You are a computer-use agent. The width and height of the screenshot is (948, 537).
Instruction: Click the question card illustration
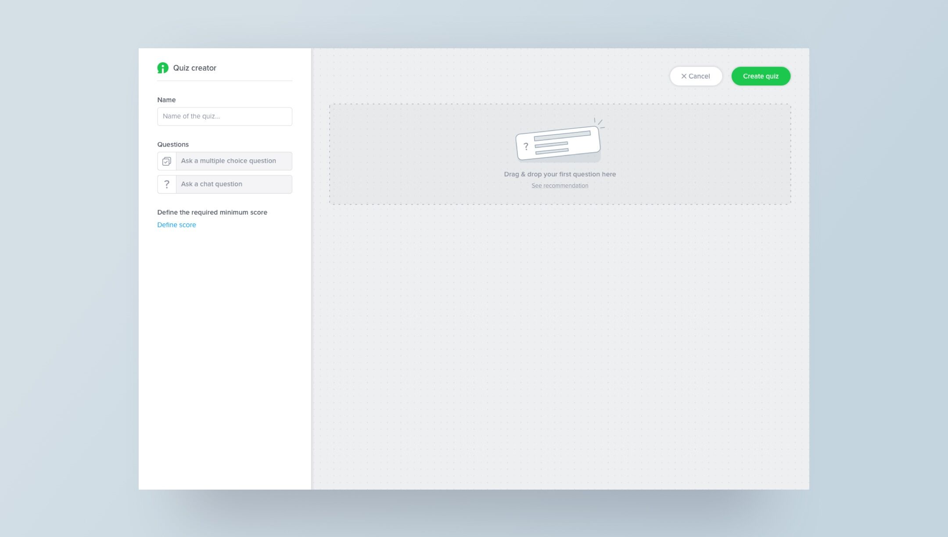pos(558,143)
